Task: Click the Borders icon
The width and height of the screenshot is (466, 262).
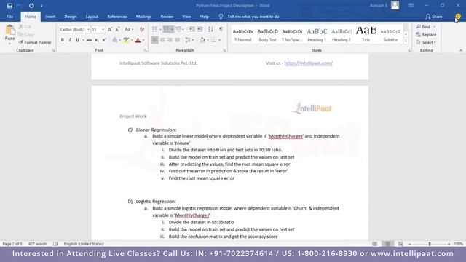Action: click(x=214, y=40)
